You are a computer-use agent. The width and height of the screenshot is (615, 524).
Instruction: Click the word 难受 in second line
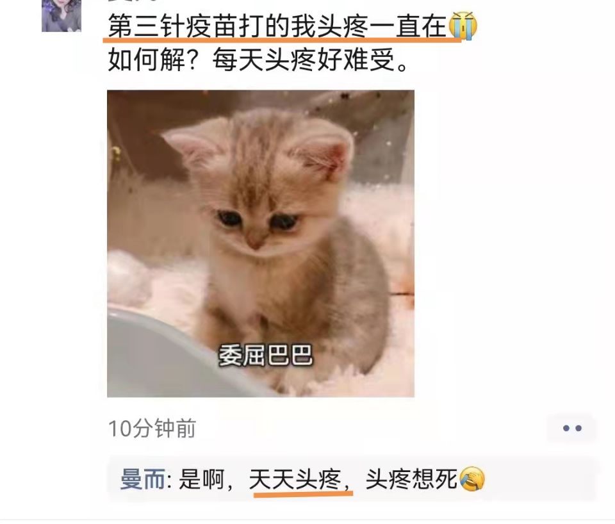click(369, 60)
